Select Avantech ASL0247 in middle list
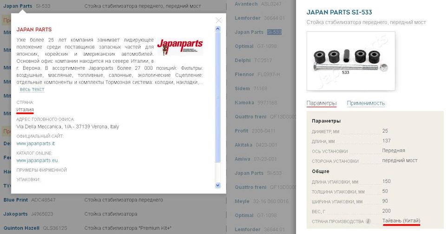Image resolution: width=446 pixels, height=234 pixels. click(x=258, y=4)
